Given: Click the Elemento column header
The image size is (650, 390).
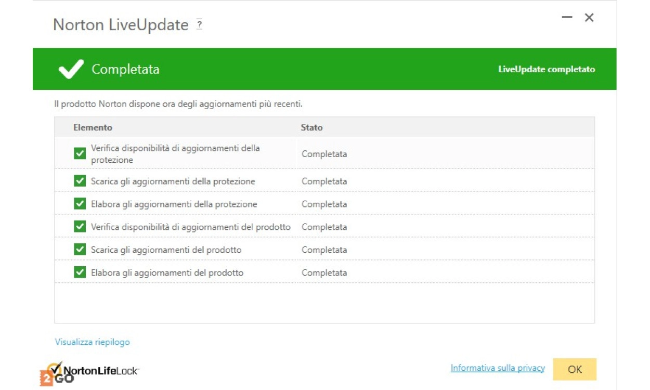Looking at the screenshot, I should (x=93, y=127).
